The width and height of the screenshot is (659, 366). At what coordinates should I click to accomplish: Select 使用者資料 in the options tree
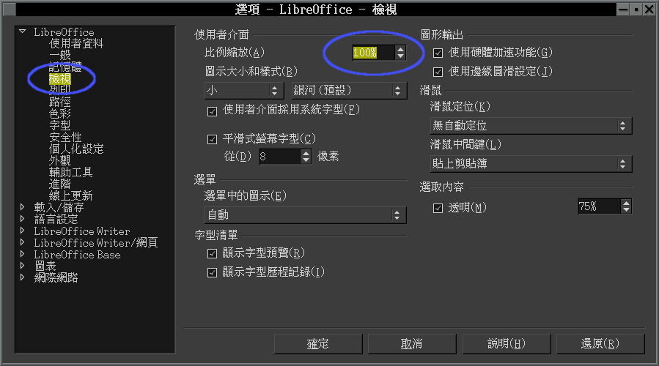(76, 43)
